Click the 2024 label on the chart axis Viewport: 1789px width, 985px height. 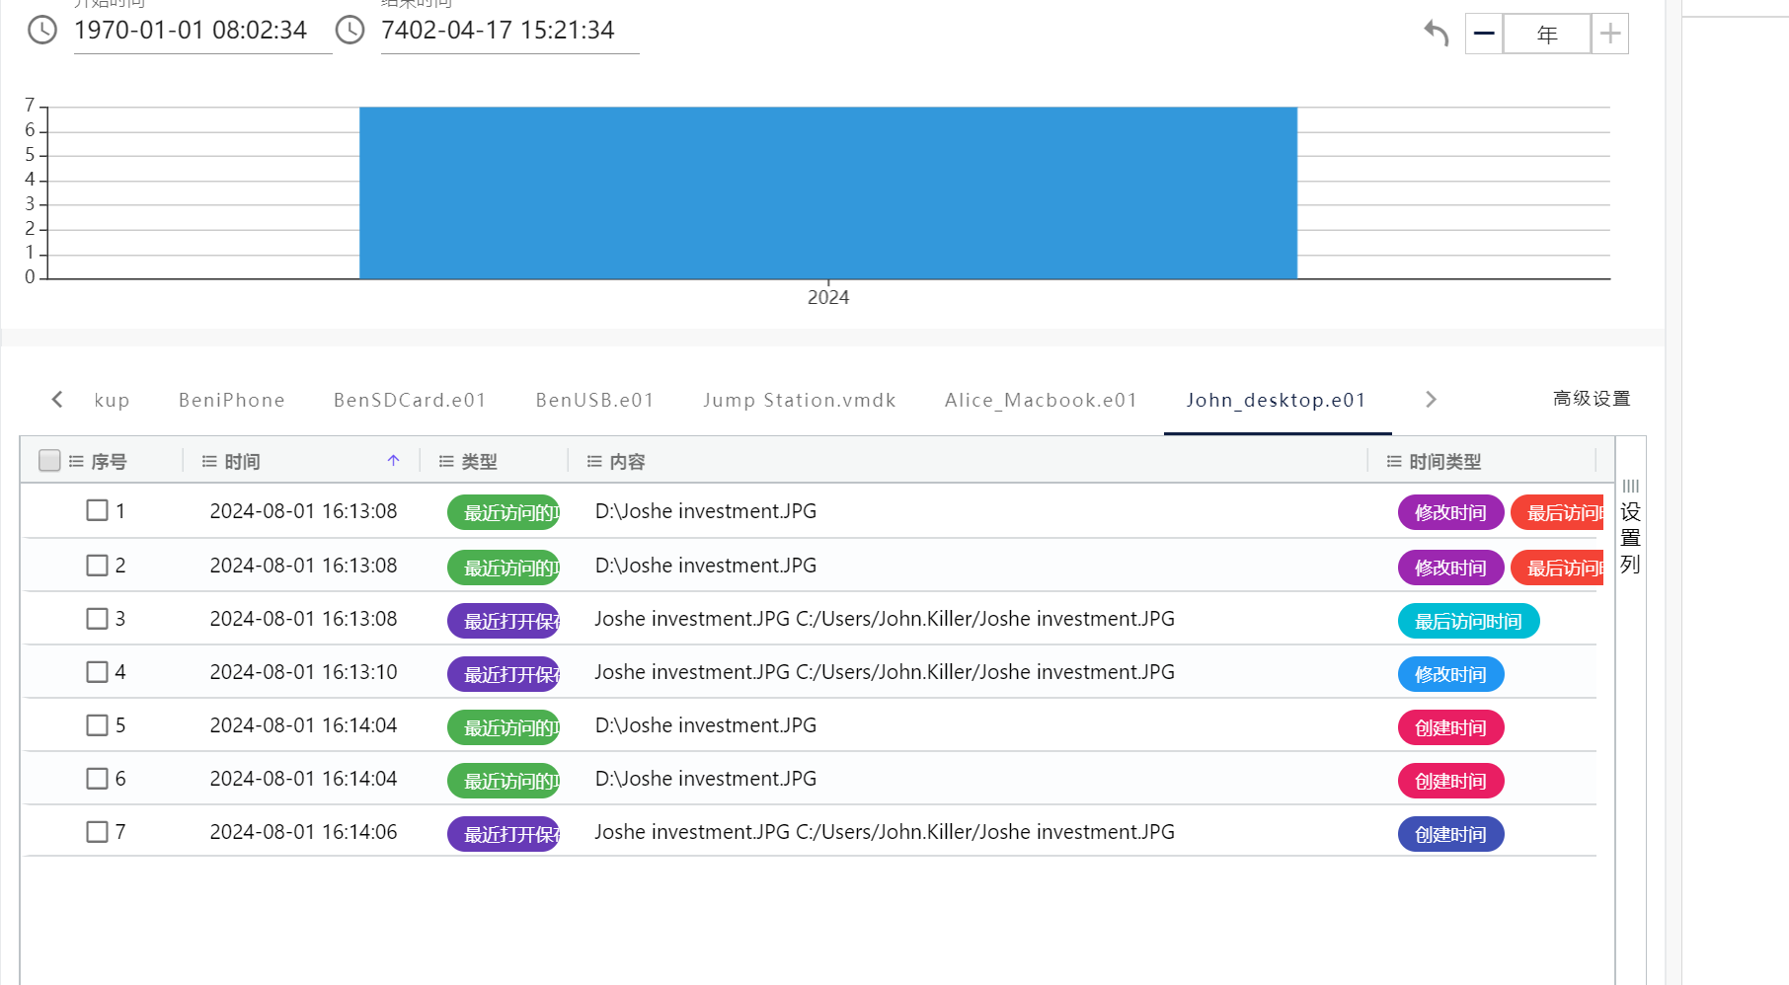pyautogui.click(x=828, y=297)
